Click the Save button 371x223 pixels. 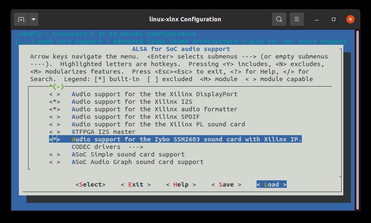click(x=226, y=185)
